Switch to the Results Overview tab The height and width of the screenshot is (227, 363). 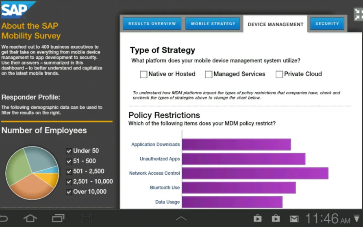[x=152, y=24]
